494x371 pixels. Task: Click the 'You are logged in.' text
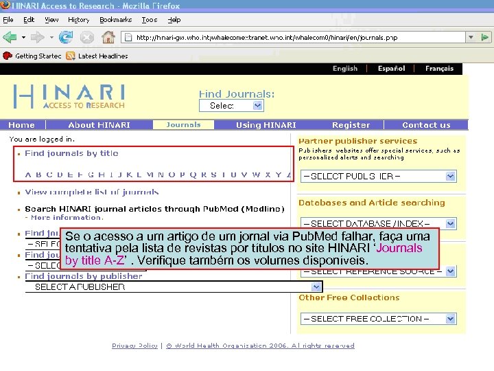click(42, 139)
